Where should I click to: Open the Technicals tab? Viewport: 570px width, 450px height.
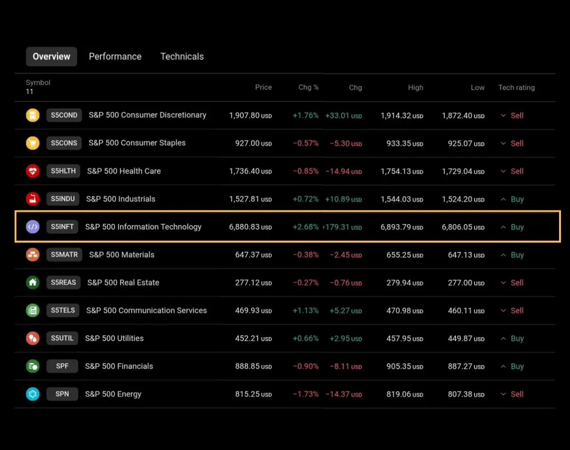(182, 56)
